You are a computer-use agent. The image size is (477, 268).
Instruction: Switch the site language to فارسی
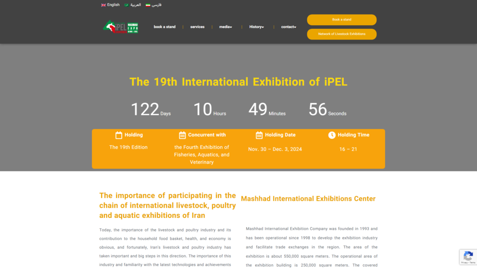pyautogui.click(x=157, y=5)
